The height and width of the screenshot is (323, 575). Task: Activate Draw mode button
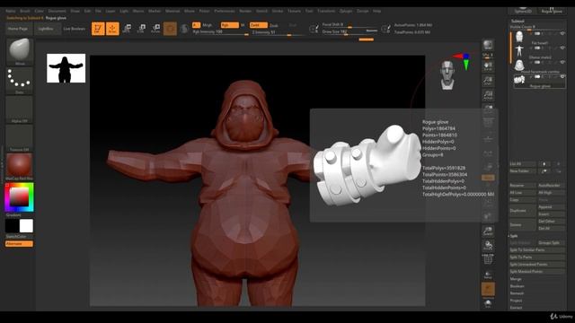coord(112,28)
